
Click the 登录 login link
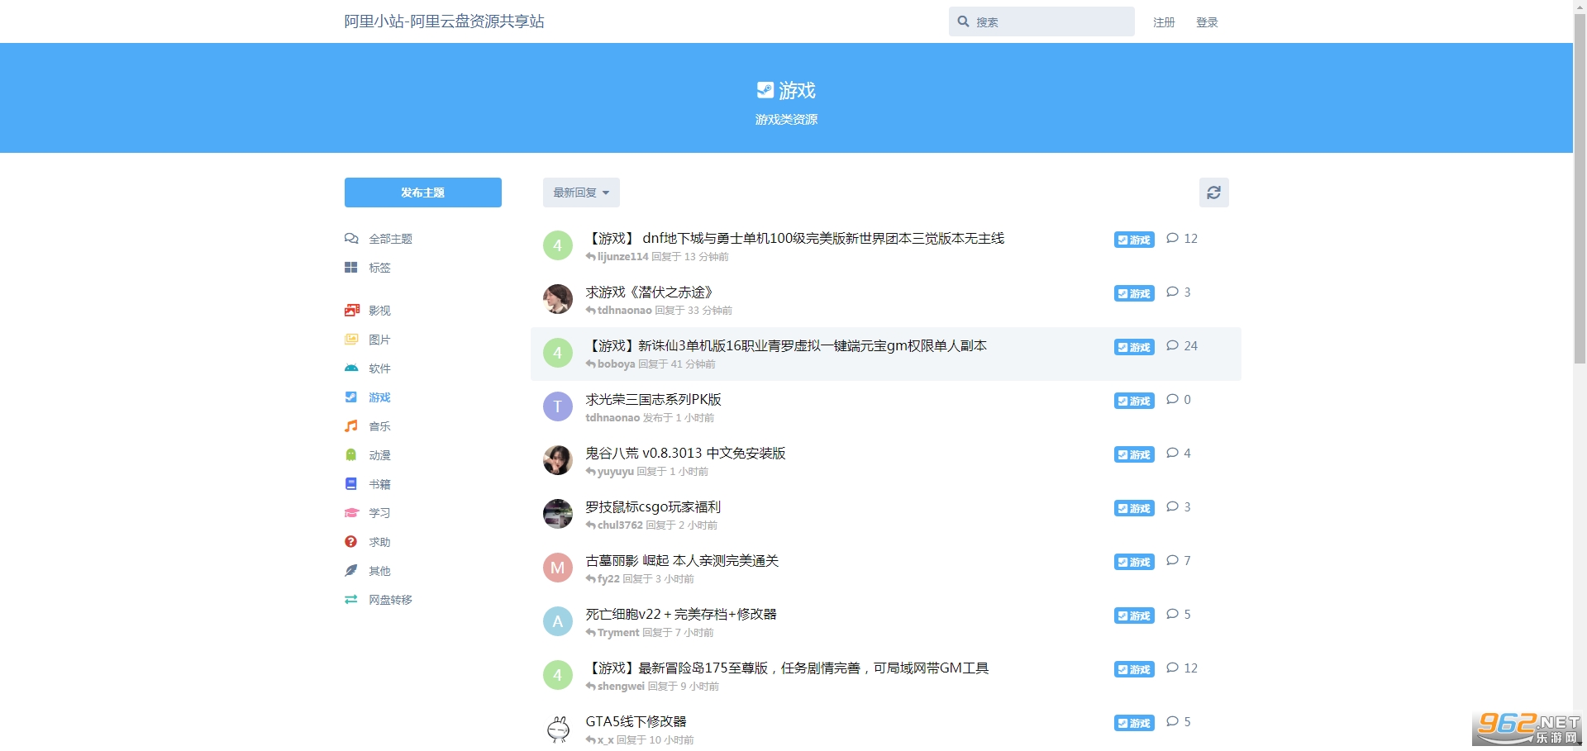tap(1207, 22)
